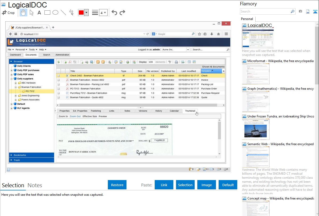The width and height of the screenshot is (319, 216).
Task: Expand the ABC Hardware folder
Action: [16, 83]
